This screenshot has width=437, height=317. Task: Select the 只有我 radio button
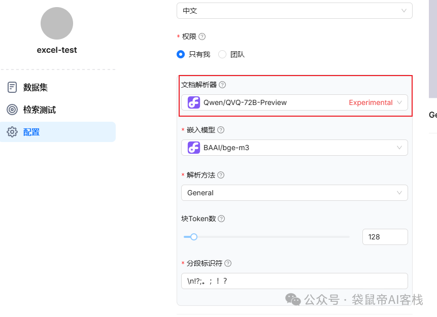(181, 54)
